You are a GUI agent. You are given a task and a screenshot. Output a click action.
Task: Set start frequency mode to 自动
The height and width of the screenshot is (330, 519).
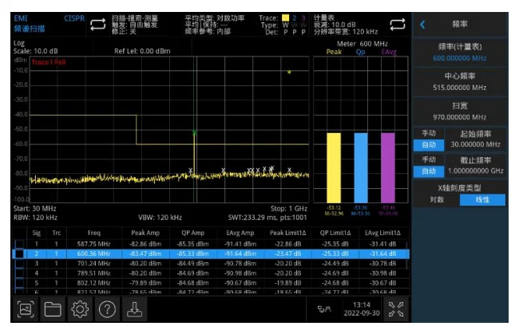pyautogui.click(x=429, y=144)
